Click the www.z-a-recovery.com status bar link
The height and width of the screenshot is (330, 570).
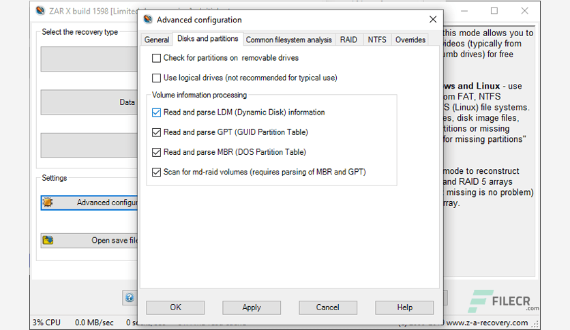point(487,322)
